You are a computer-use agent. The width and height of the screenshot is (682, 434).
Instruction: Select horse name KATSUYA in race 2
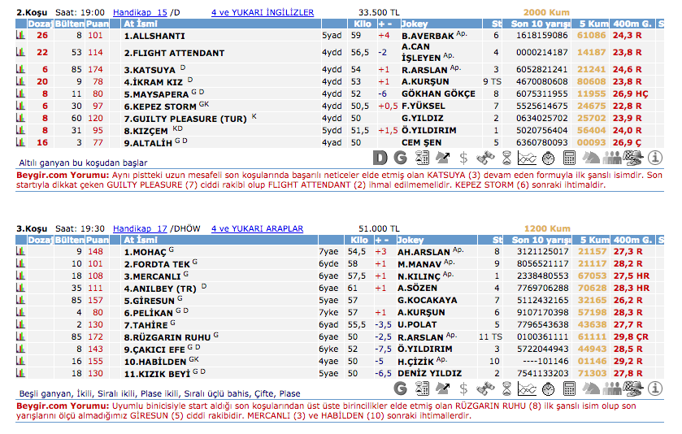click(150, 70)
